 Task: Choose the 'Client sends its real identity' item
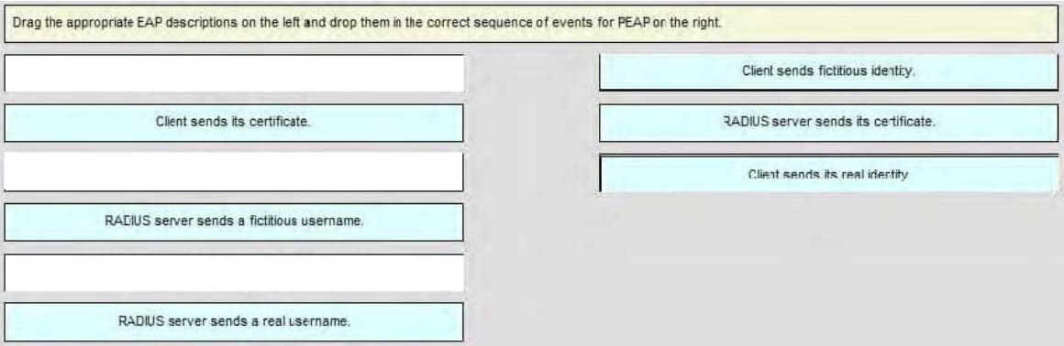[x=828, y=174]
